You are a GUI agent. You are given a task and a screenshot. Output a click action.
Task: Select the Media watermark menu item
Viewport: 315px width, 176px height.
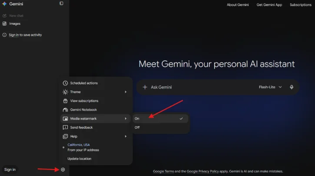(x=96, y=119)
